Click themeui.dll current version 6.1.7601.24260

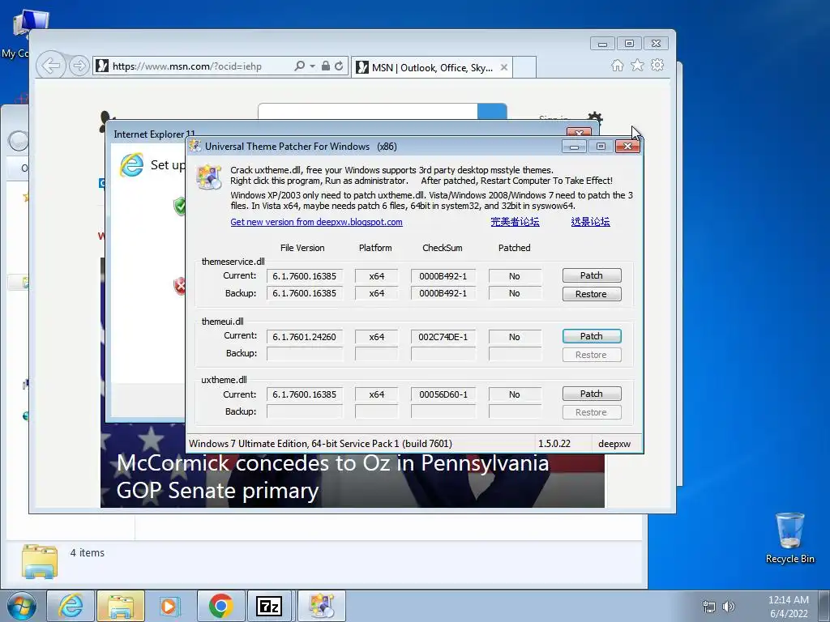click(305, 337)
